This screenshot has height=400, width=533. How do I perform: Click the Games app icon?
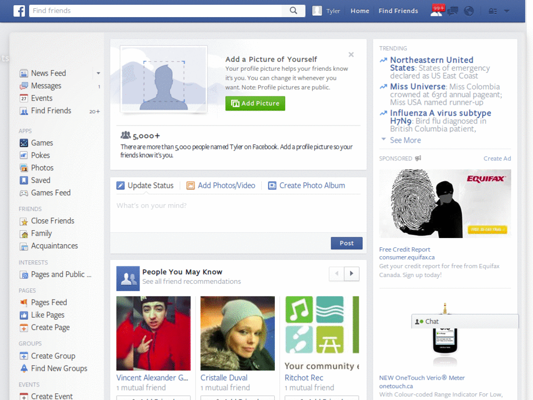tap(24, 143)
